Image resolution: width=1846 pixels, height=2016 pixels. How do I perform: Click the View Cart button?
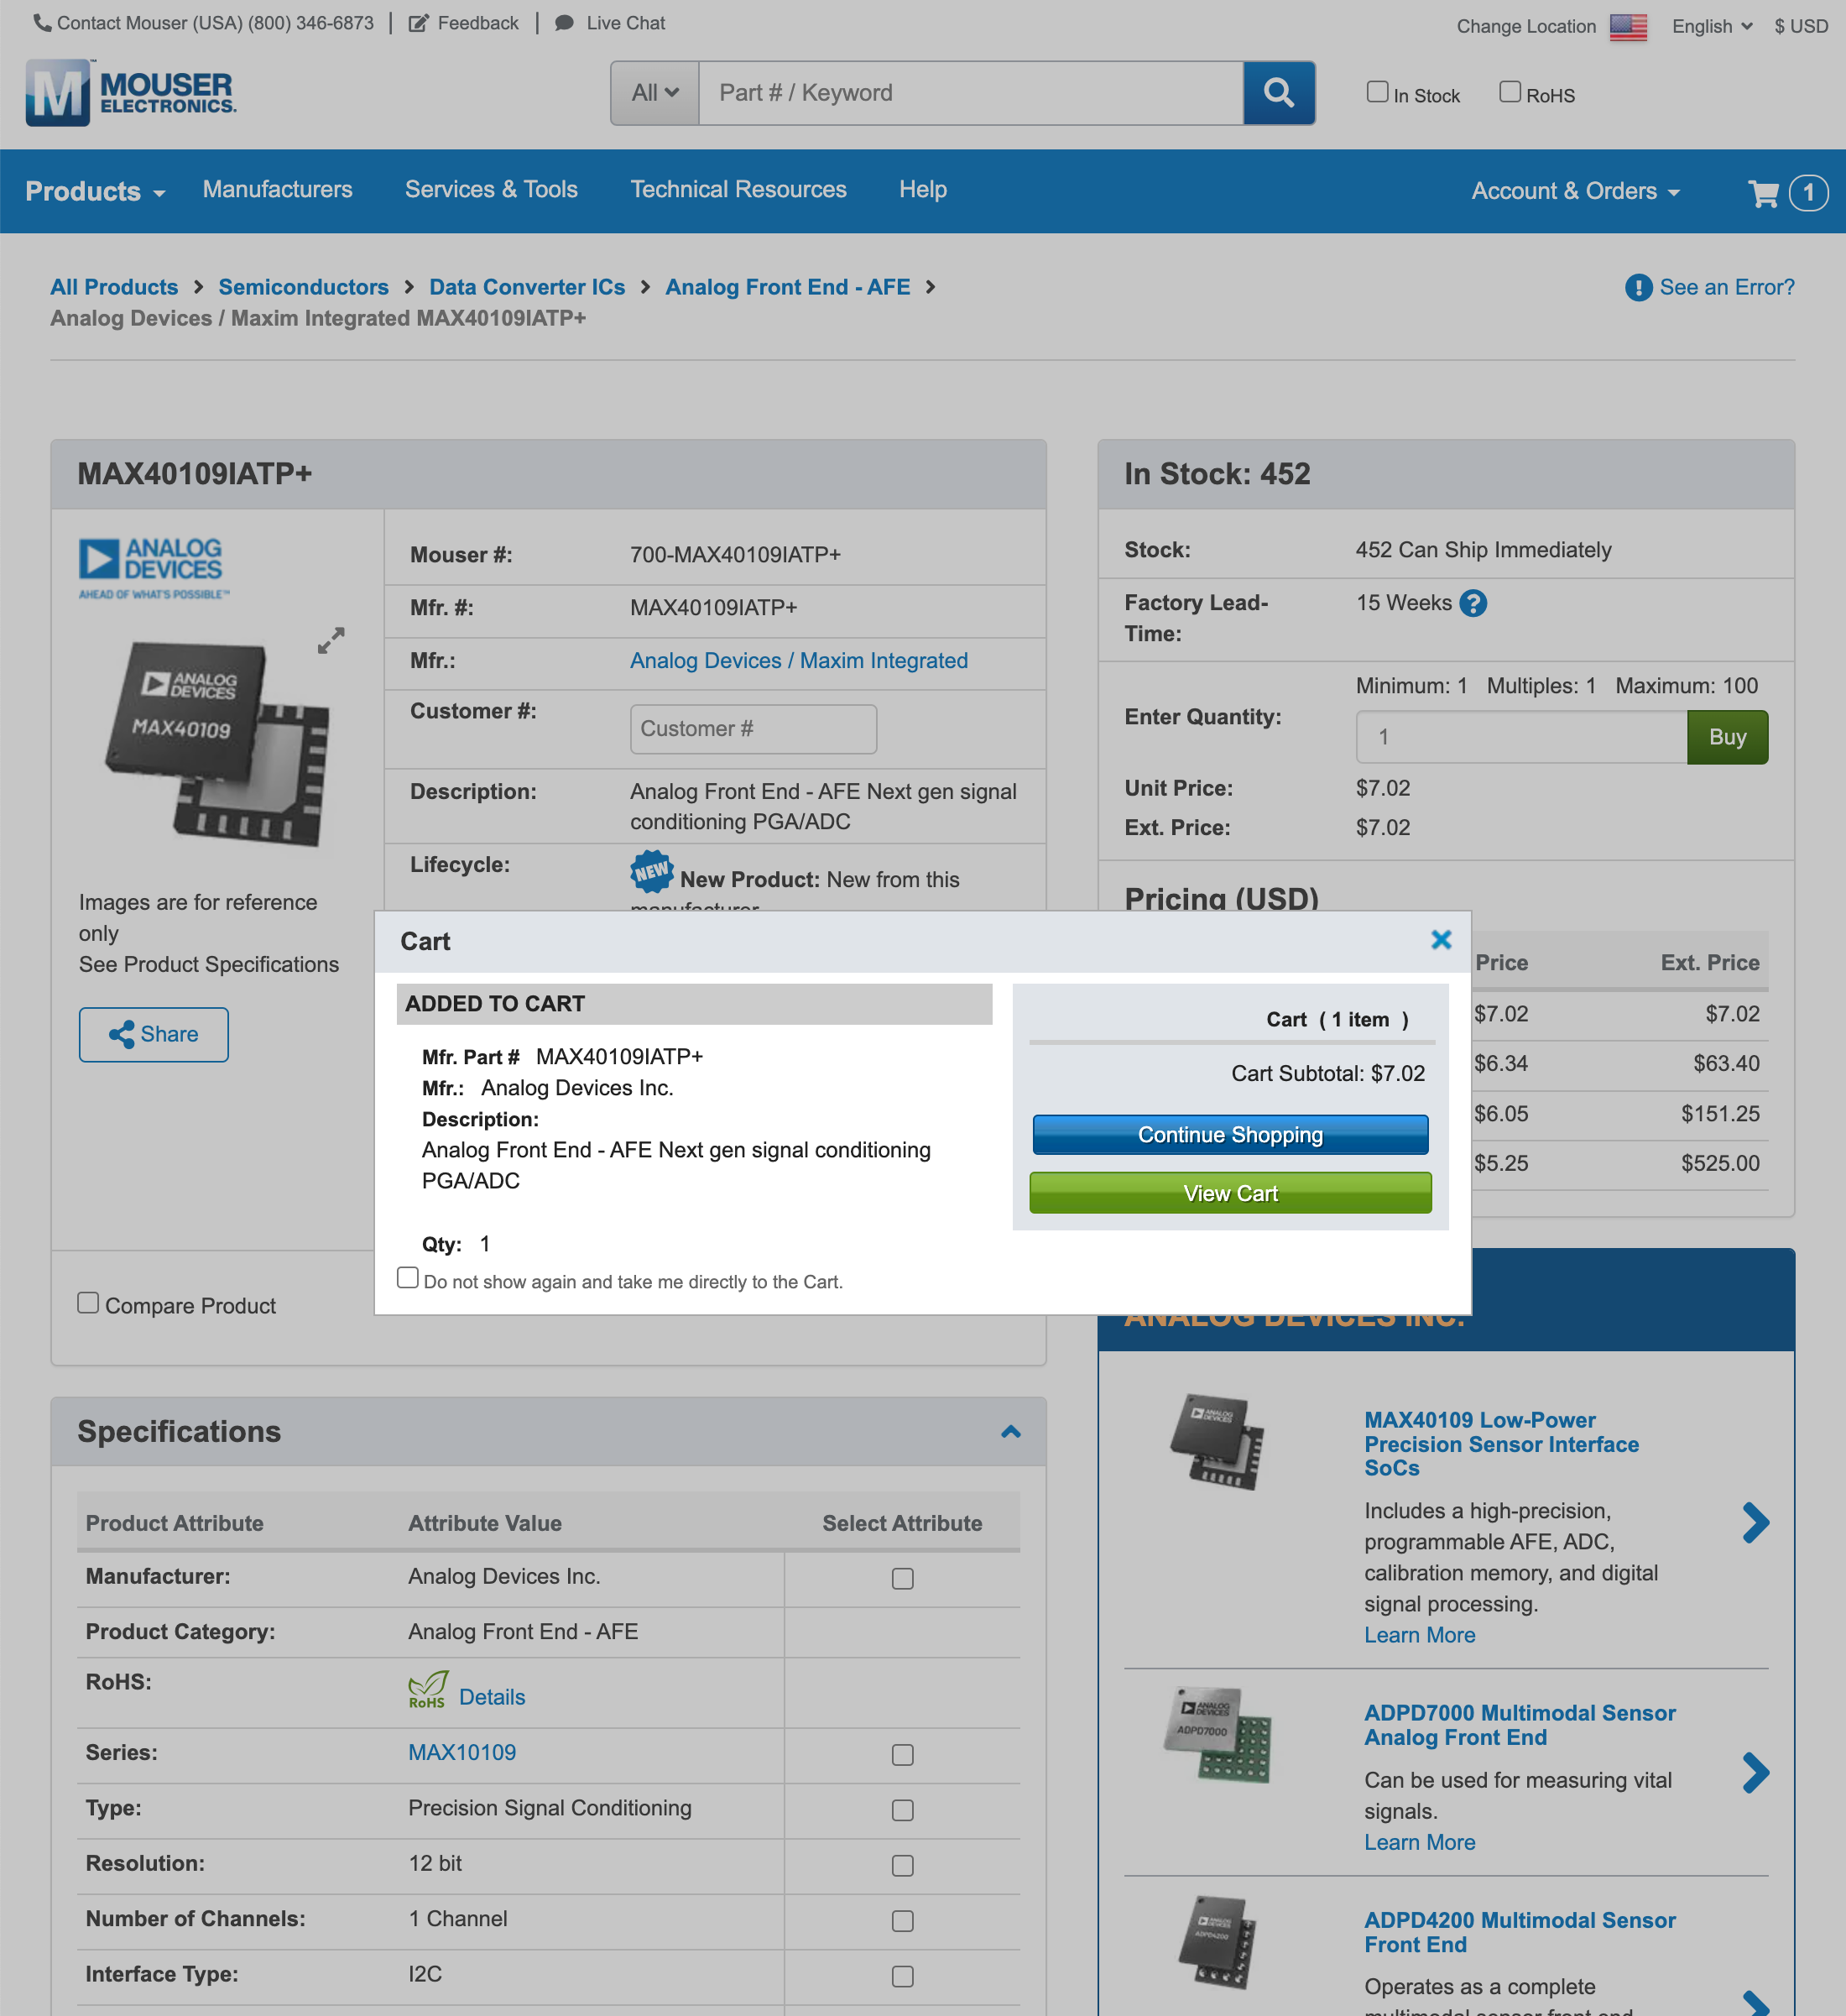(x=1229, y=1192)
